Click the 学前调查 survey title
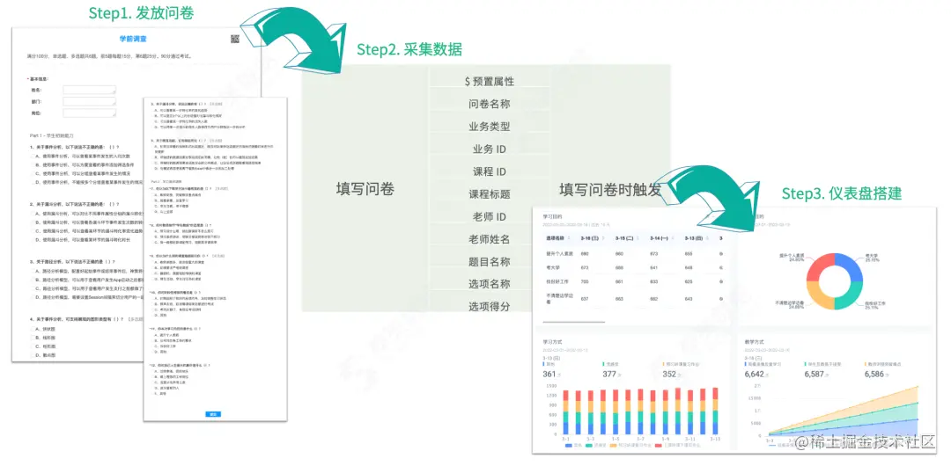This screenshot has width=951, height=466. tap(131, 38)
